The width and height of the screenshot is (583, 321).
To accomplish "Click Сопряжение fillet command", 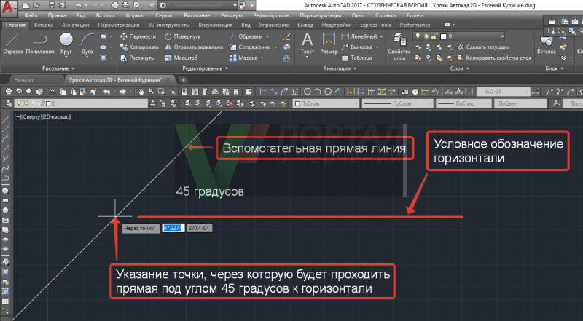I will pos(250,47).
